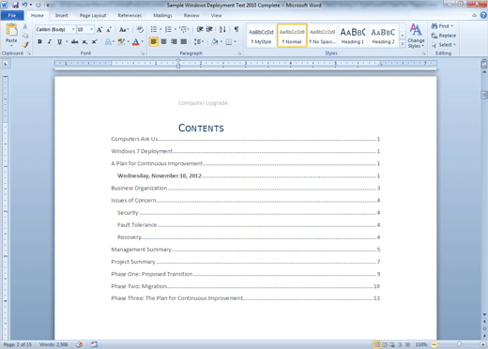This screenshot has height=349, width=488.
Task: Click the zoom slider handle
Action: [459, 344]
